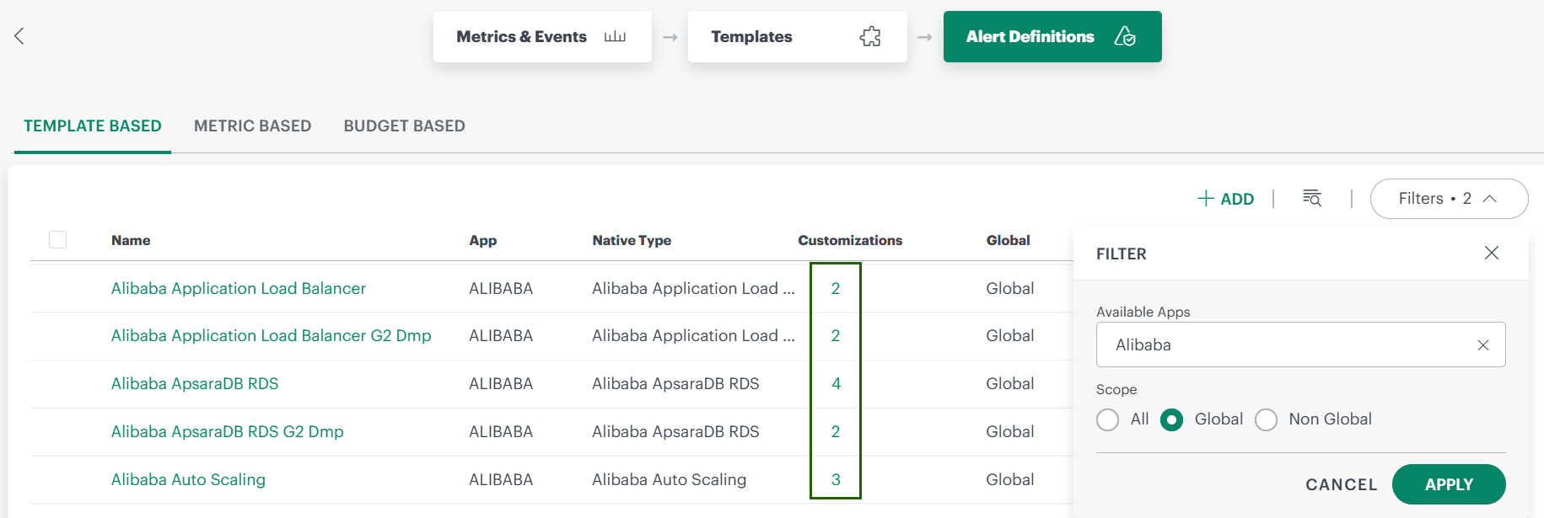This screenshot has width=1544, height=518.
Task: Go to the Metrics & Events step
Action: pos(542,36)
